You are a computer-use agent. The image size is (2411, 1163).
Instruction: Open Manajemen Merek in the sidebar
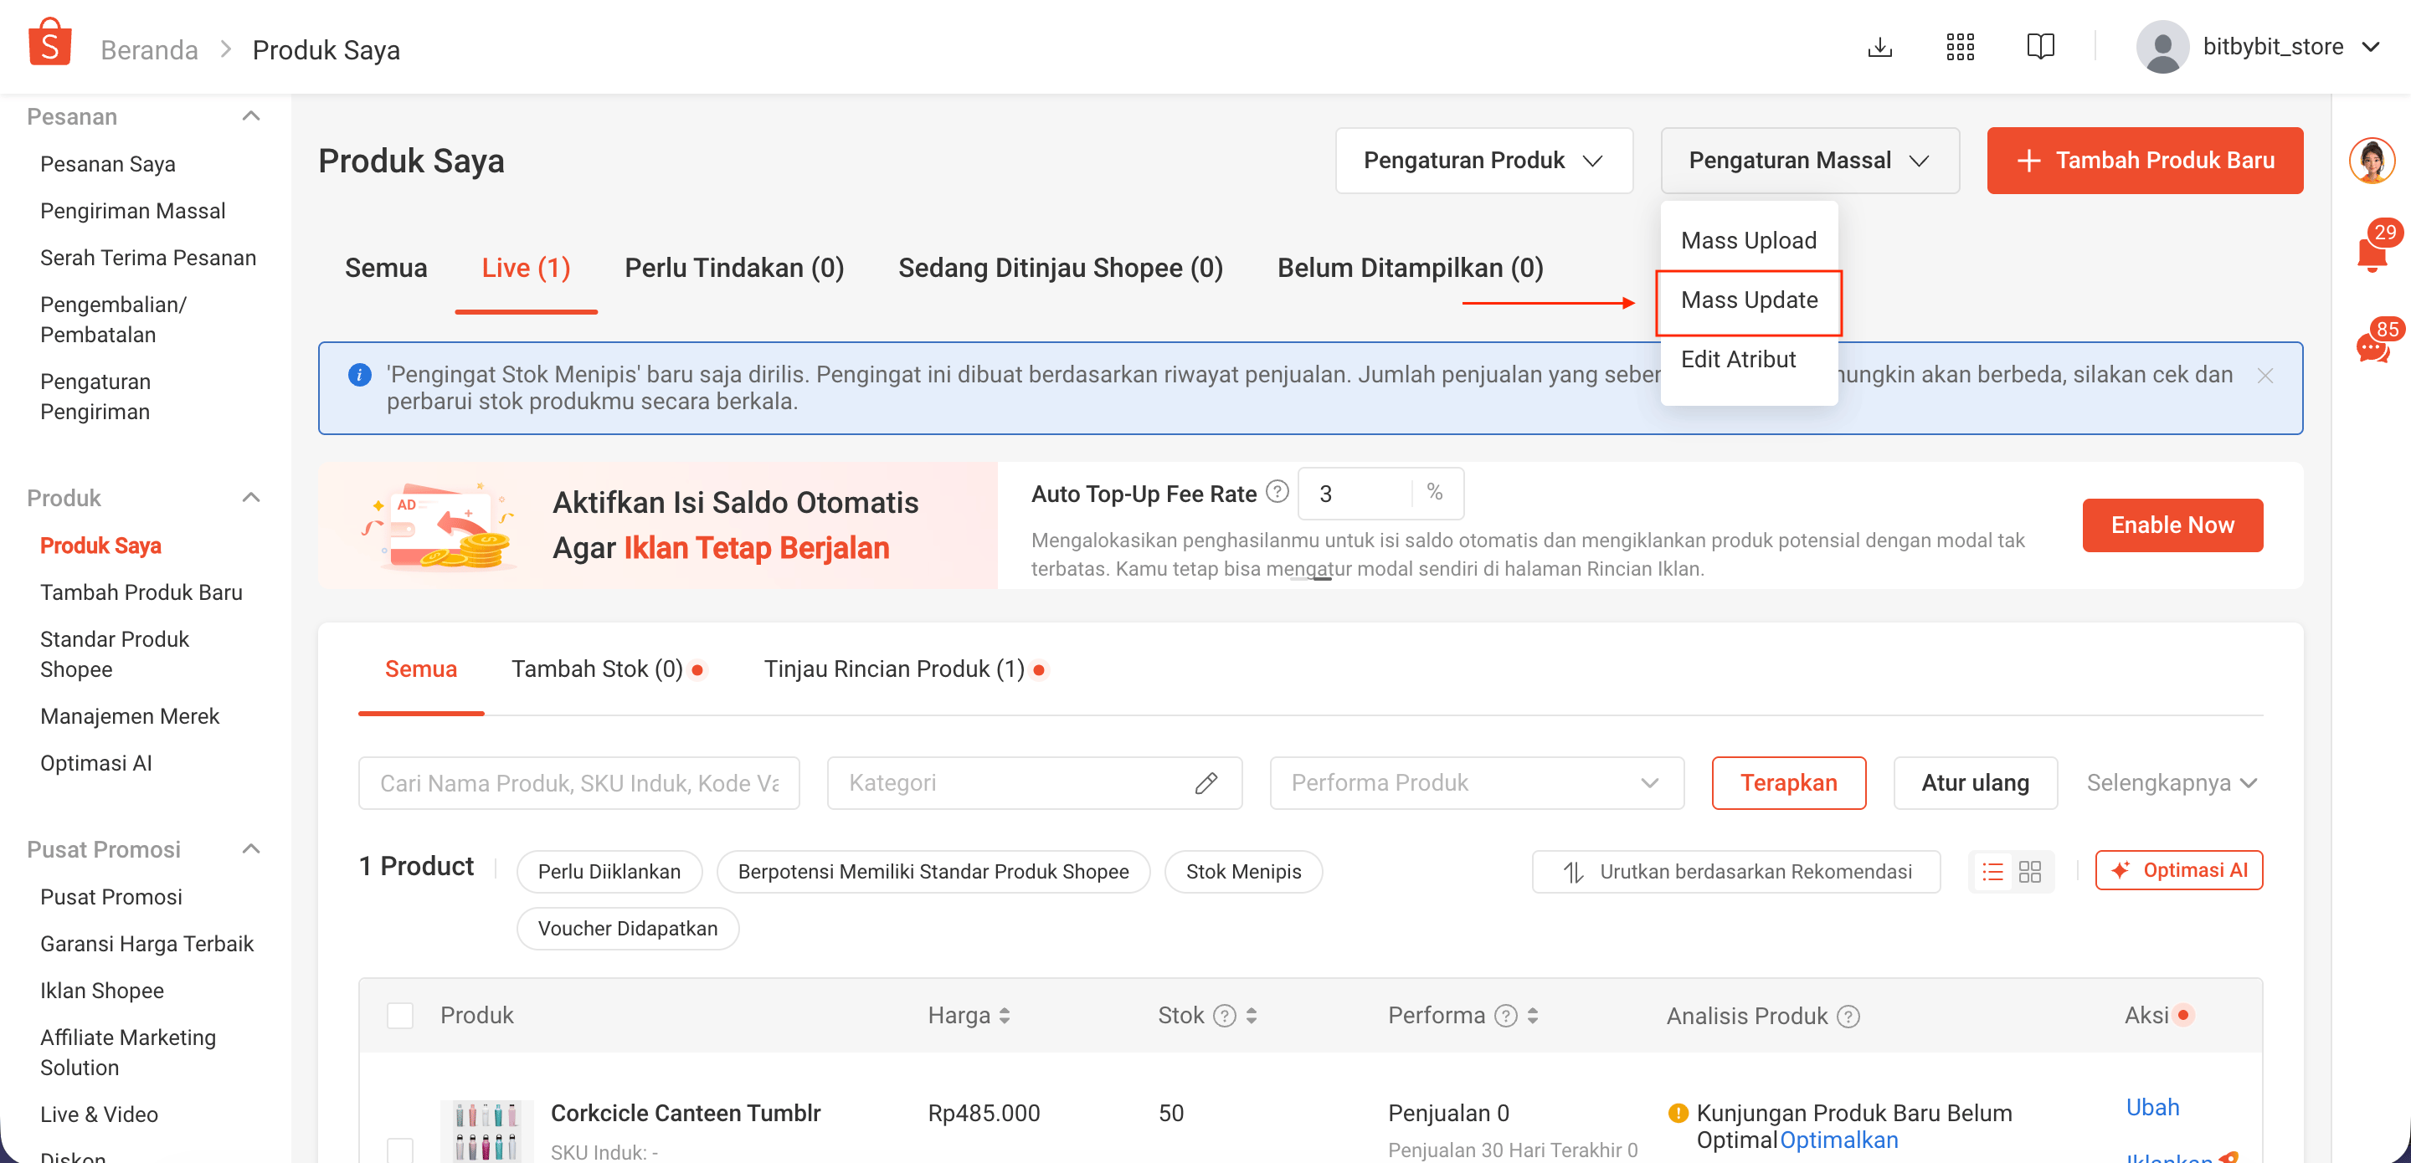click(129, 717)
